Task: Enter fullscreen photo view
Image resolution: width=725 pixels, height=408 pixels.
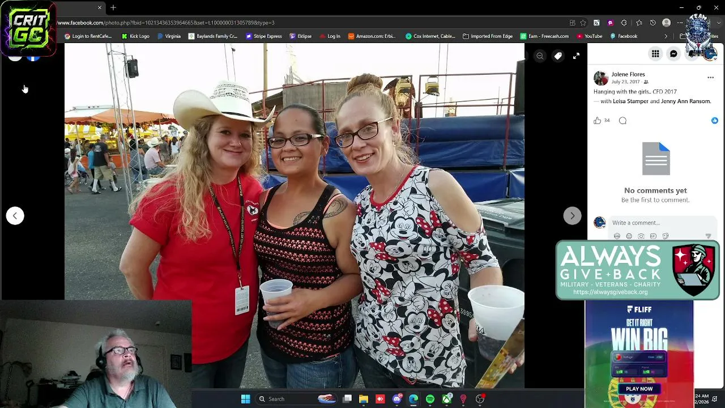Action: point(576,56)
